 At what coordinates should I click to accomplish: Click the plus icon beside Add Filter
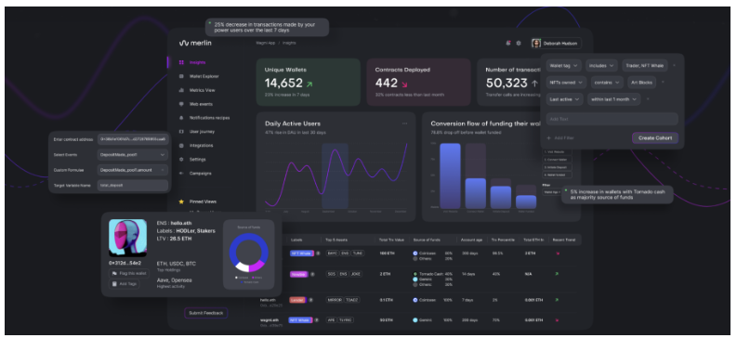click(548, 138)
